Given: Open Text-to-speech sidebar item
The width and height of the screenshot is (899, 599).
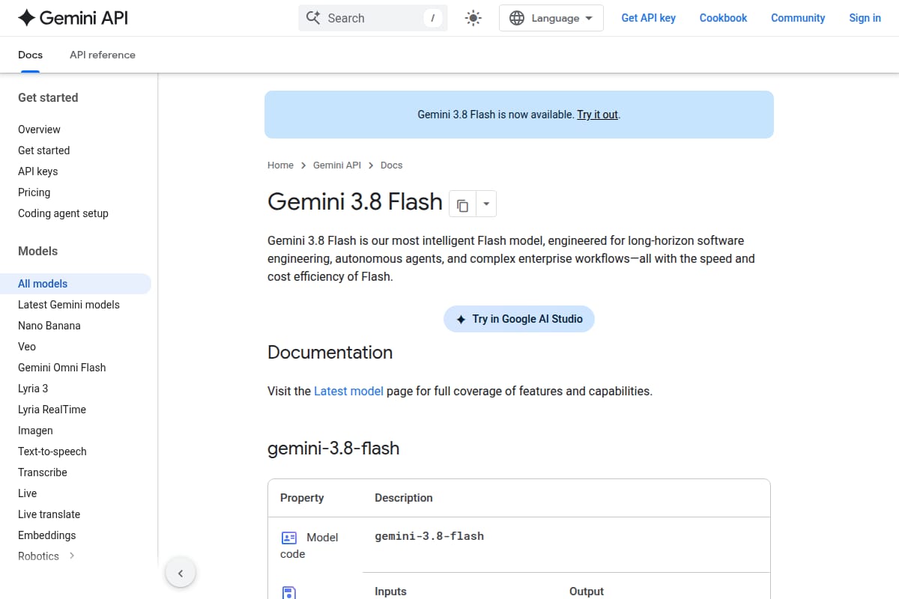Looking at the screenshot, I should pos(52,451).
